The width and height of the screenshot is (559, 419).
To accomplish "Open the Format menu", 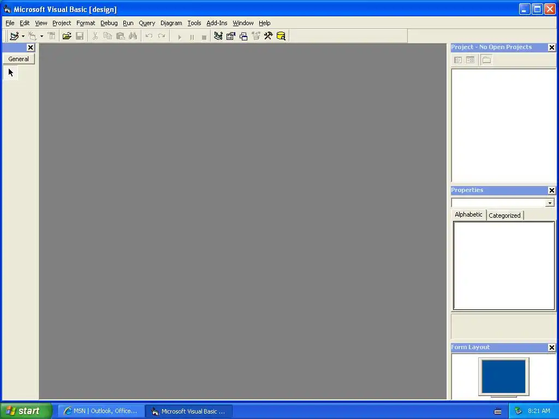I will [86, 23].
